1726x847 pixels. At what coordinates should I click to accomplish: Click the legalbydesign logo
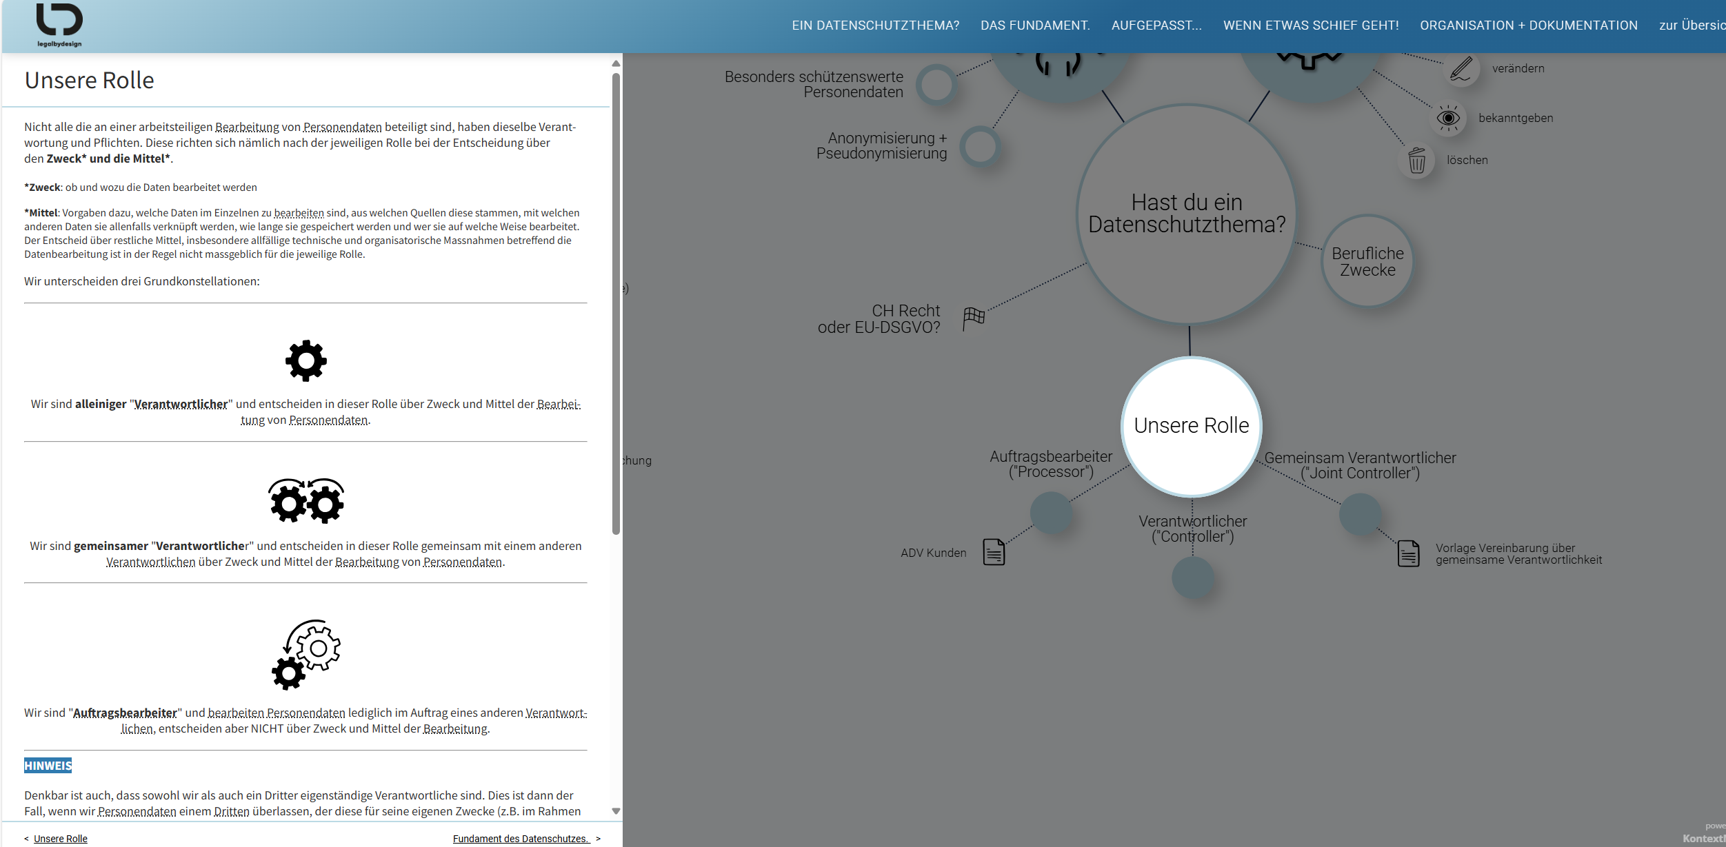59,25
